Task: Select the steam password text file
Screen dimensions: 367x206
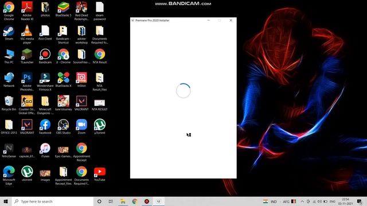Action: (x=99, y=11)
